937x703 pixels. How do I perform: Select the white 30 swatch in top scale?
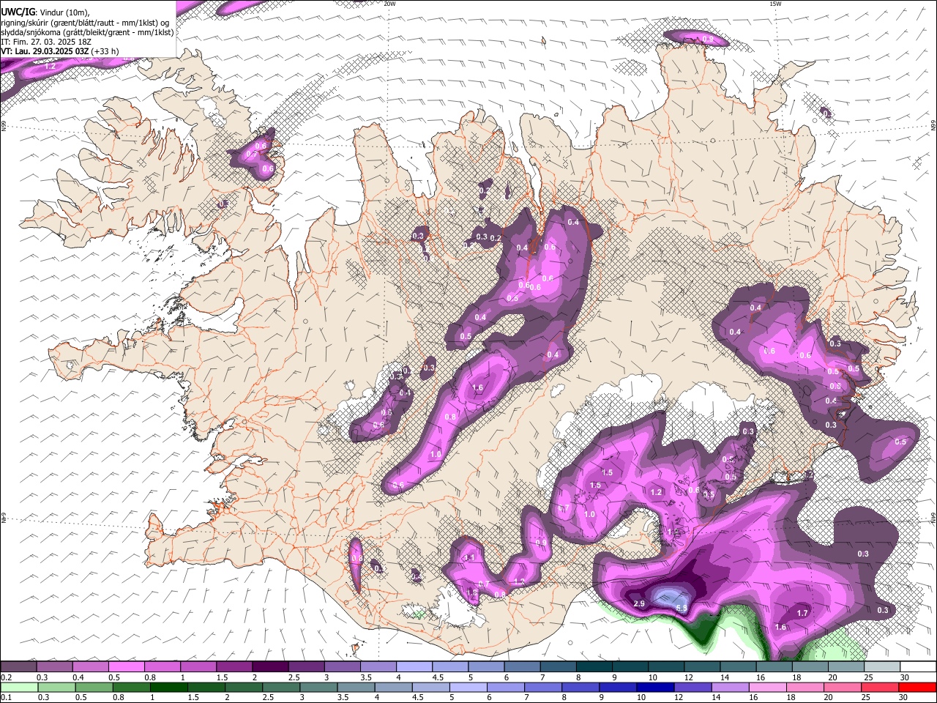coord(919,666)
